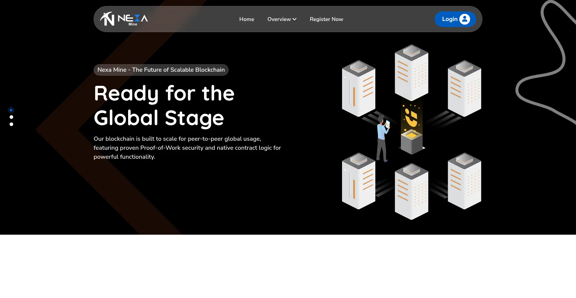Click the bottom right server tower
This screenshot has height=298, width=576.
464,181
